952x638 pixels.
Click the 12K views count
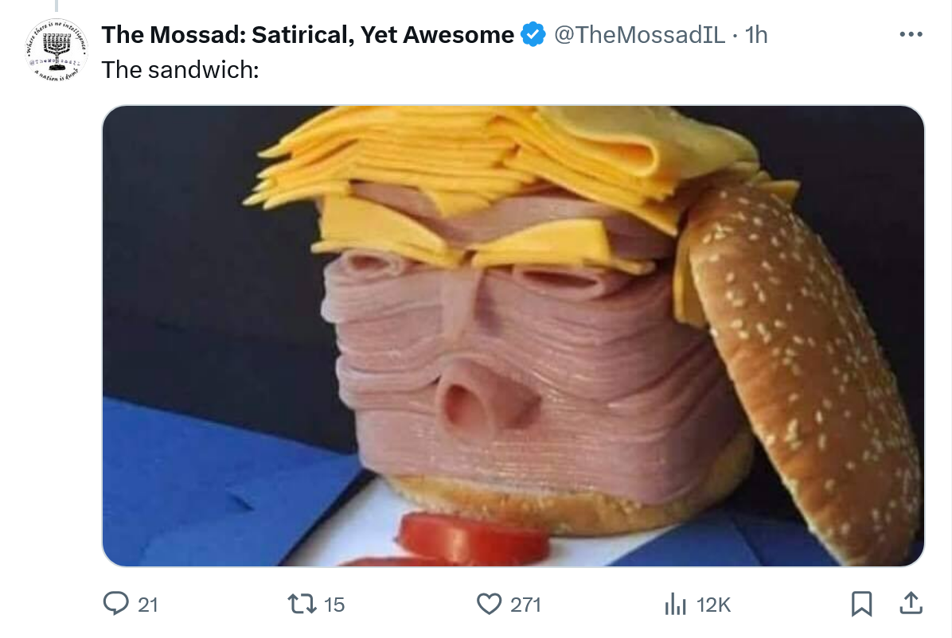pyautogui.click(x=713, y=605)
